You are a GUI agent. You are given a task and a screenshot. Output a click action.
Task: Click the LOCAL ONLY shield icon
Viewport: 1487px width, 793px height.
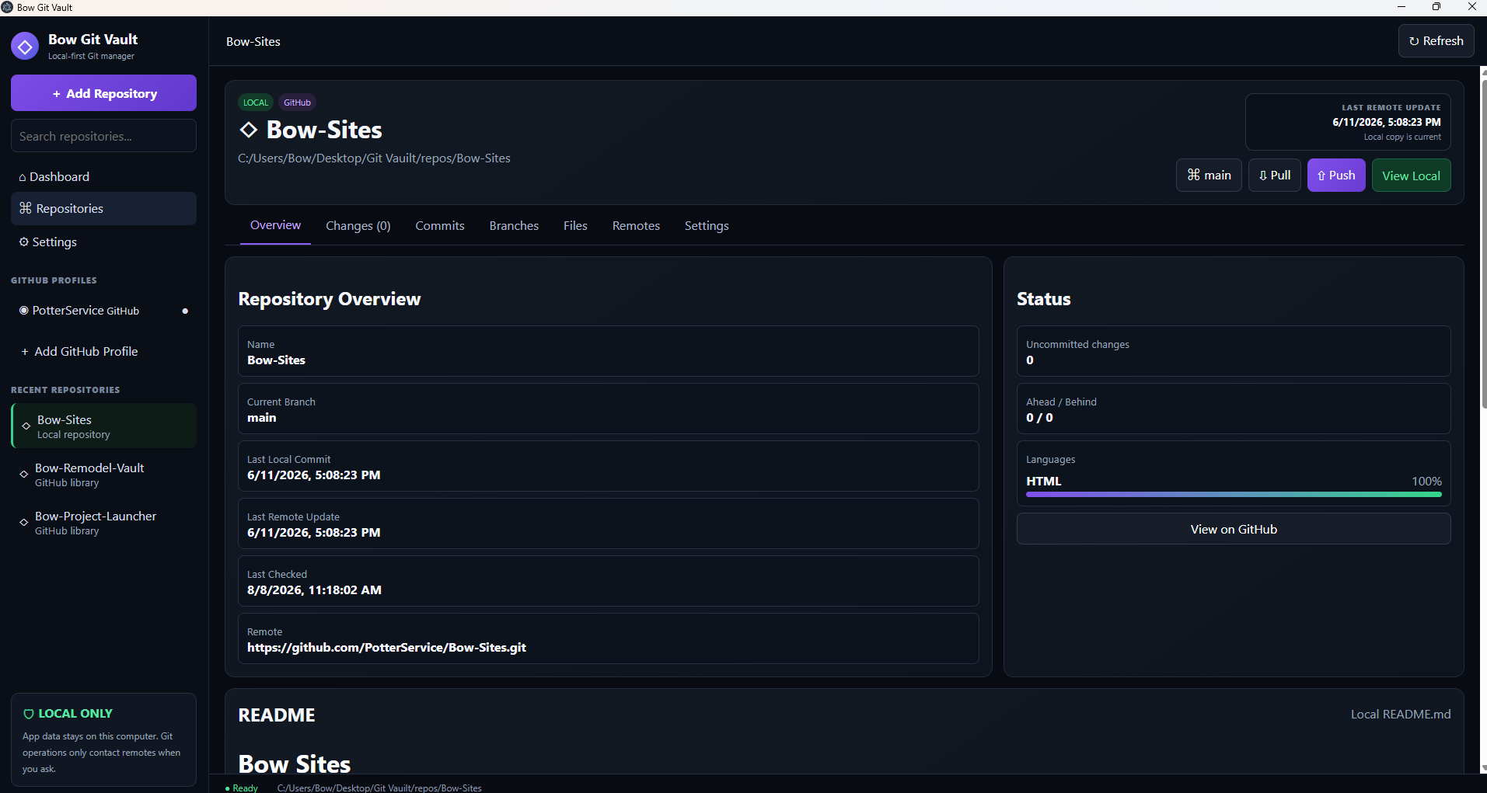pos(29,714)
